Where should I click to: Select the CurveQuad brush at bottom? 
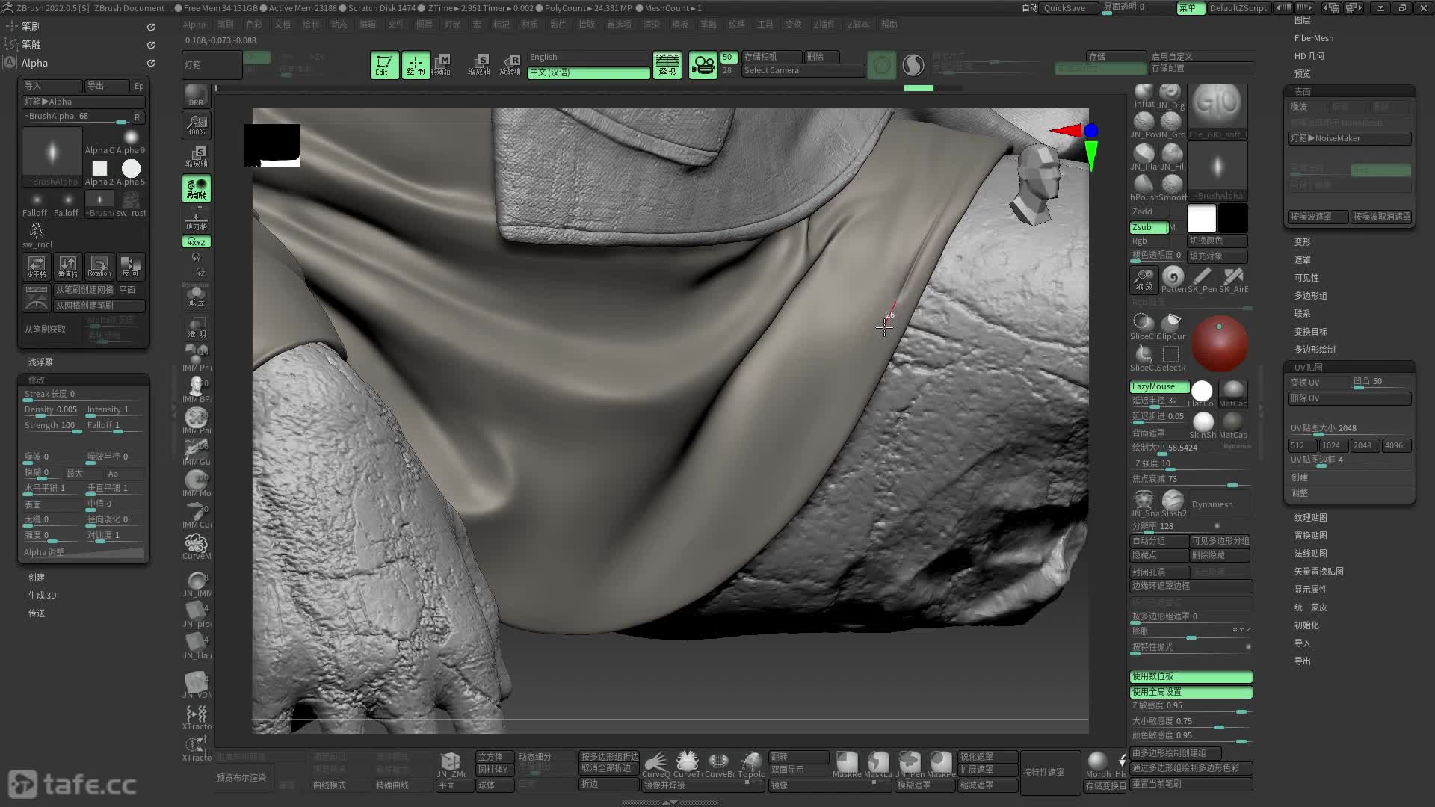(655, 764)
